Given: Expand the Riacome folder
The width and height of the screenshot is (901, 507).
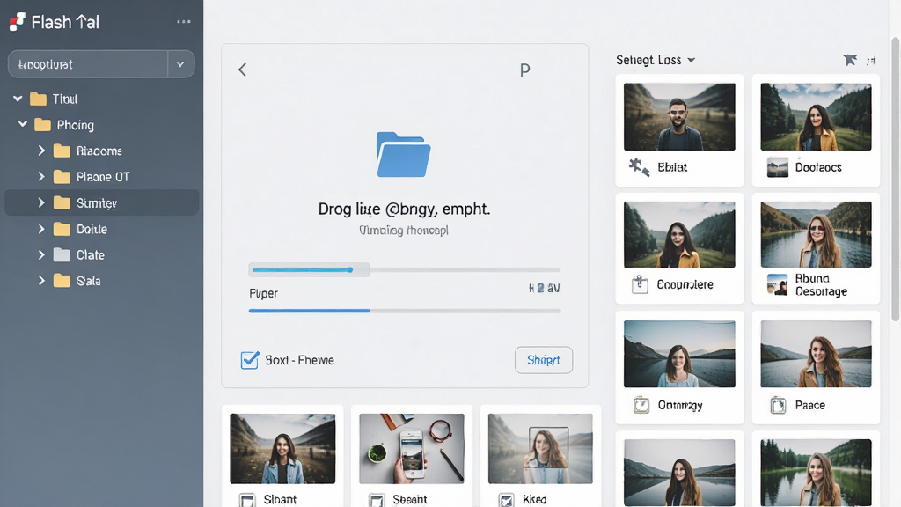Looking at the screenshot, I should coord(41,151).
